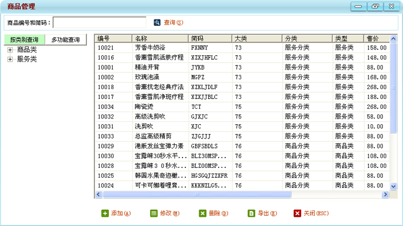Sort by the 编号 column header
Viewport: 403px width, 226px height.
(113, 39)
